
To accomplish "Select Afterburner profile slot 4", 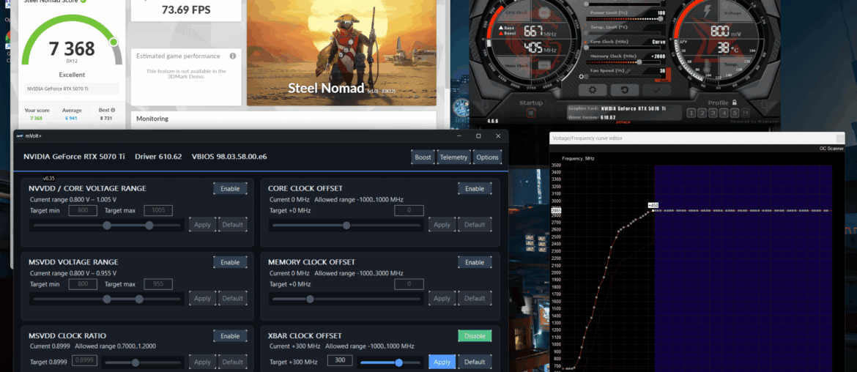I will pos(724,113).
